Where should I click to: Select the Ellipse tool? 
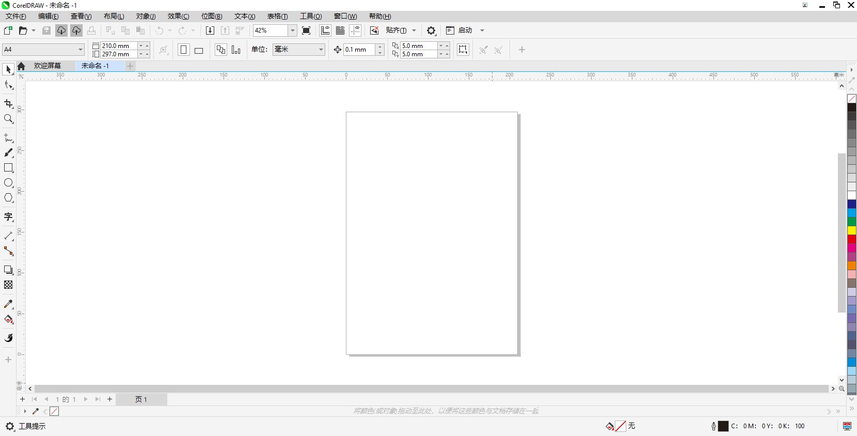click(x=8, y=183)
